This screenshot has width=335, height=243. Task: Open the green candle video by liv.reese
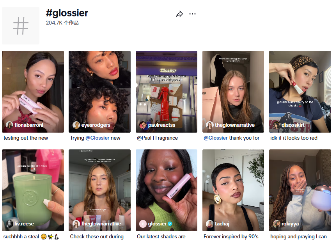coord(33,190)
